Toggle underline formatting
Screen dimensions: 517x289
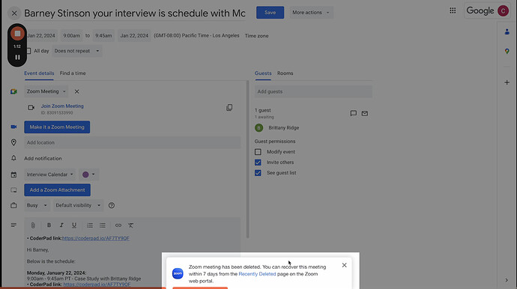74,225
